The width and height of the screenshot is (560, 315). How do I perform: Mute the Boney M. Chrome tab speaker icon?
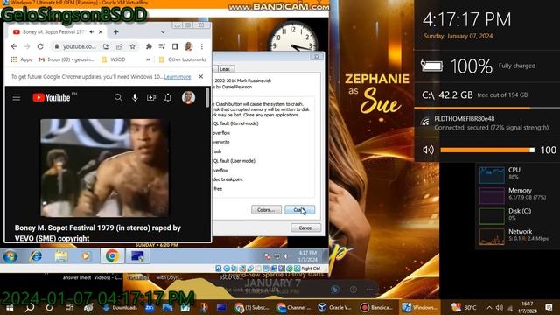tap(92, 32)
